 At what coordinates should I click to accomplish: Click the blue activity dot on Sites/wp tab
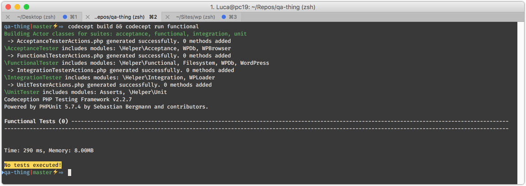pos(224,17)
